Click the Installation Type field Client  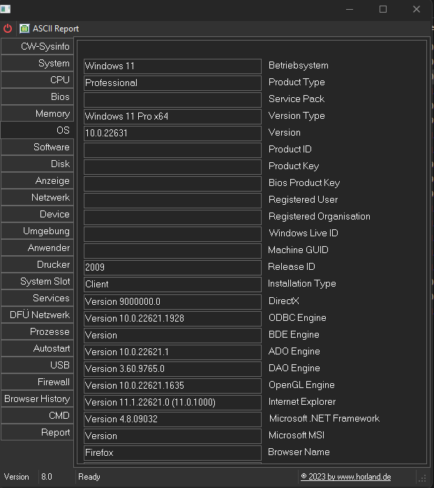tap(172, 285)
